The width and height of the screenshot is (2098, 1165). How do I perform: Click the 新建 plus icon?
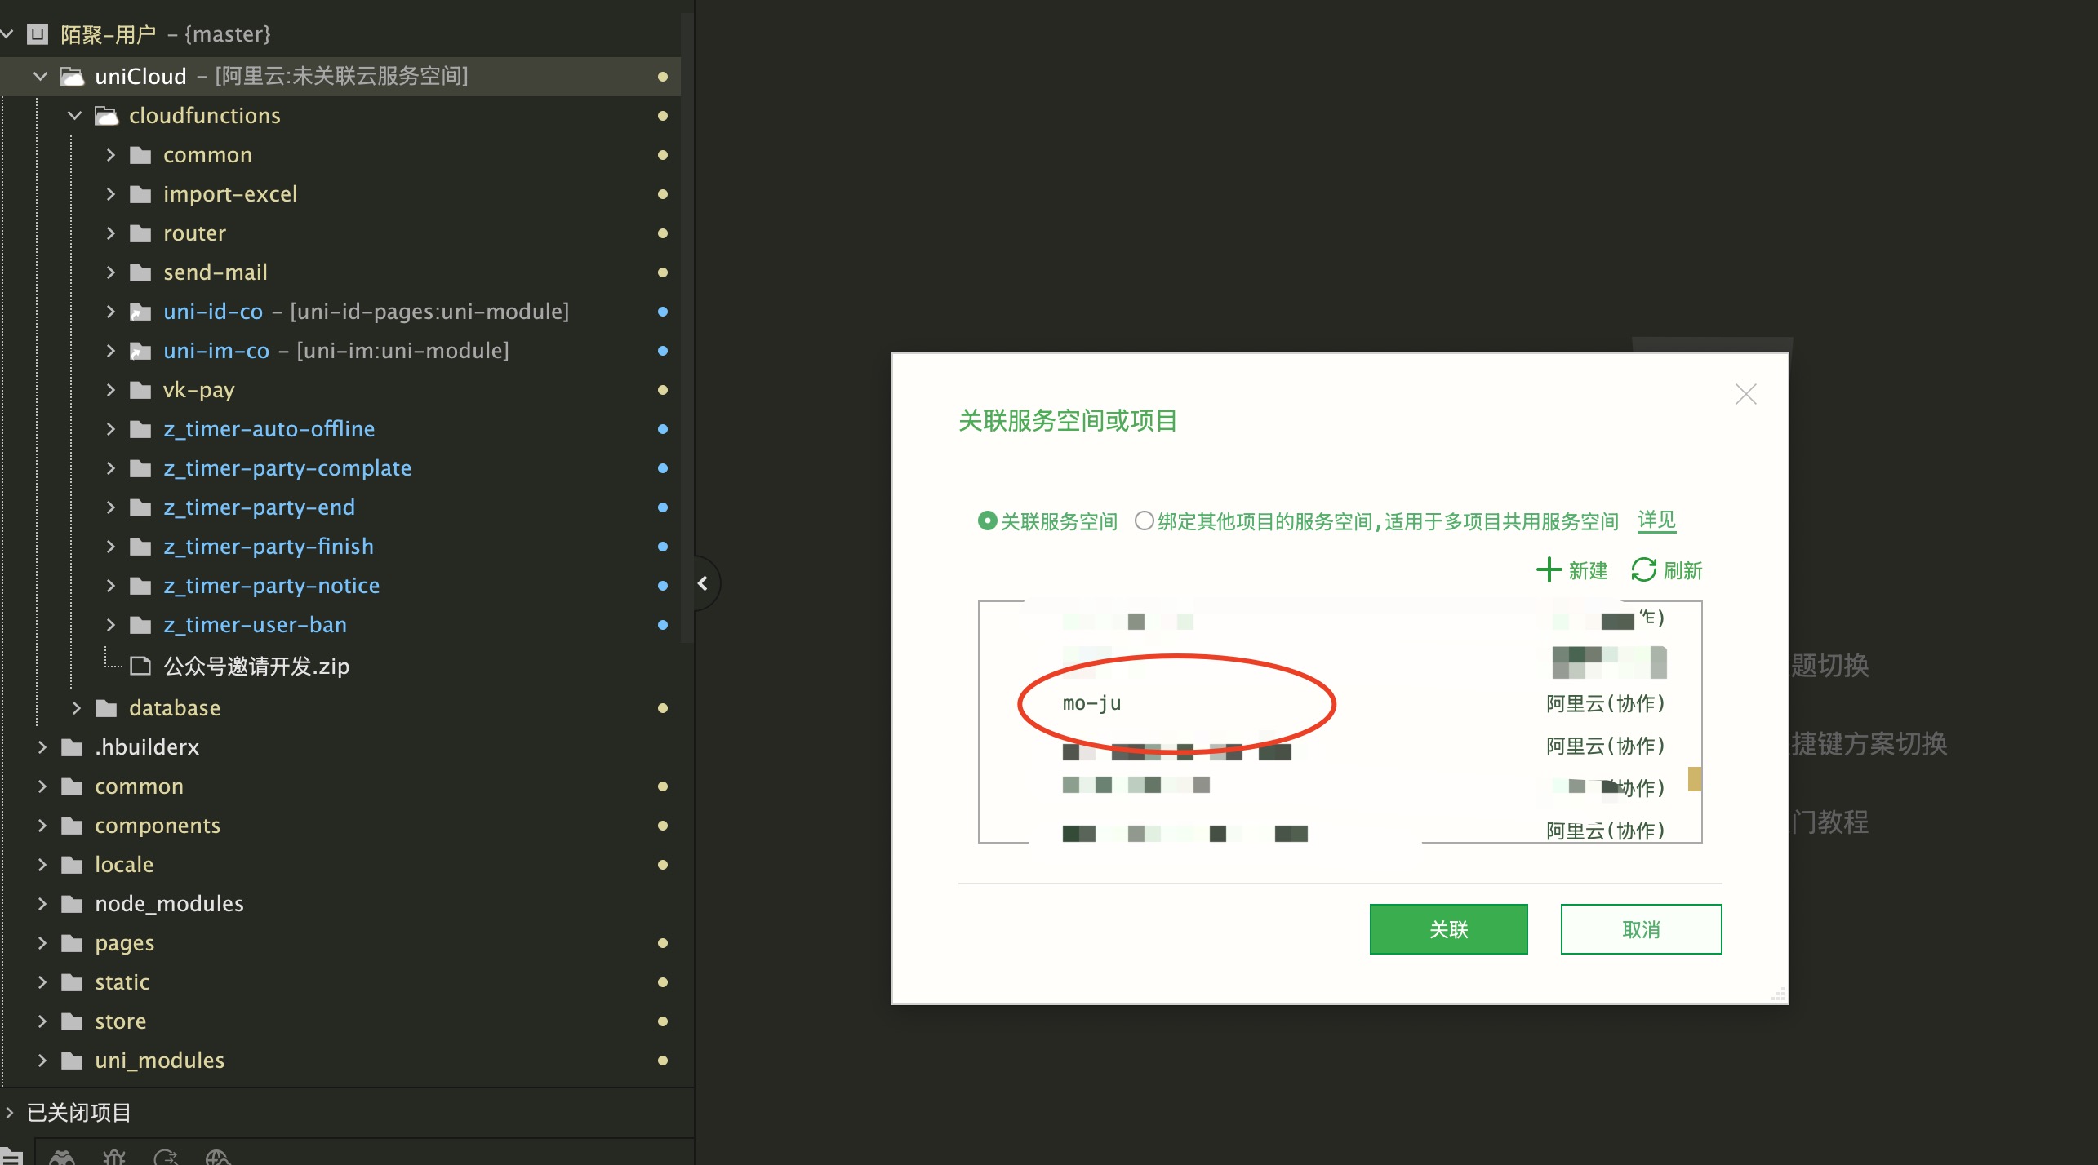coord(1548,569)
